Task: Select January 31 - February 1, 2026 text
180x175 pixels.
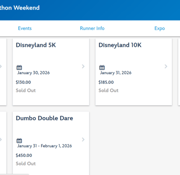Action: coord(45,146)
